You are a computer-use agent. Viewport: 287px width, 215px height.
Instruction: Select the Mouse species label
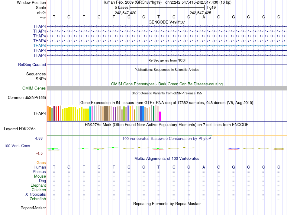coord(40,176)
